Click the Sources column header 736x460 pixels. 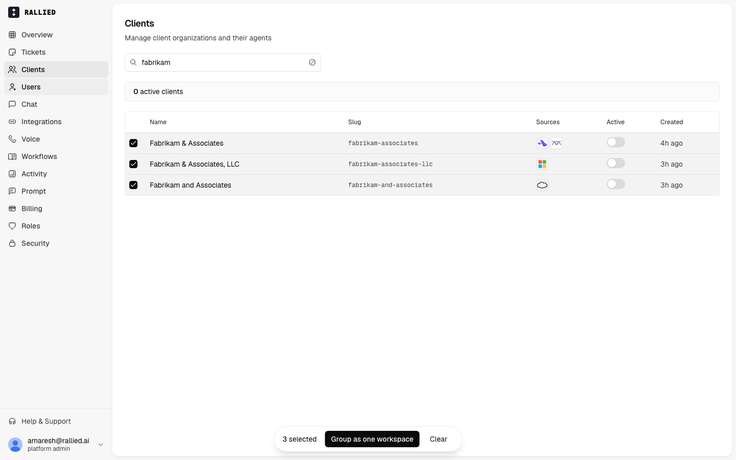pyautogui.click(x=548, y=122)
